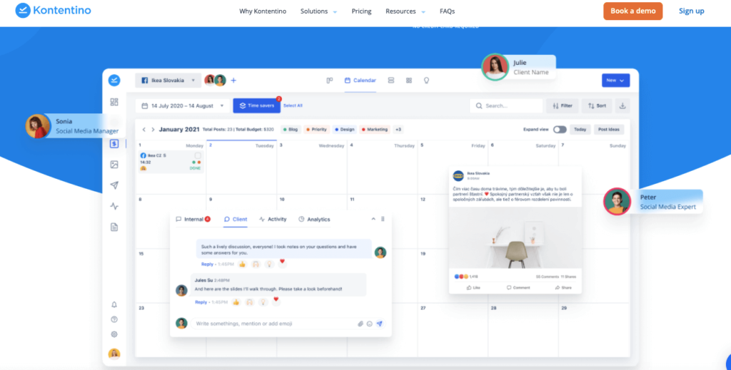
Task: Toggle the Marketing label filter
Action: coord(375,129)
